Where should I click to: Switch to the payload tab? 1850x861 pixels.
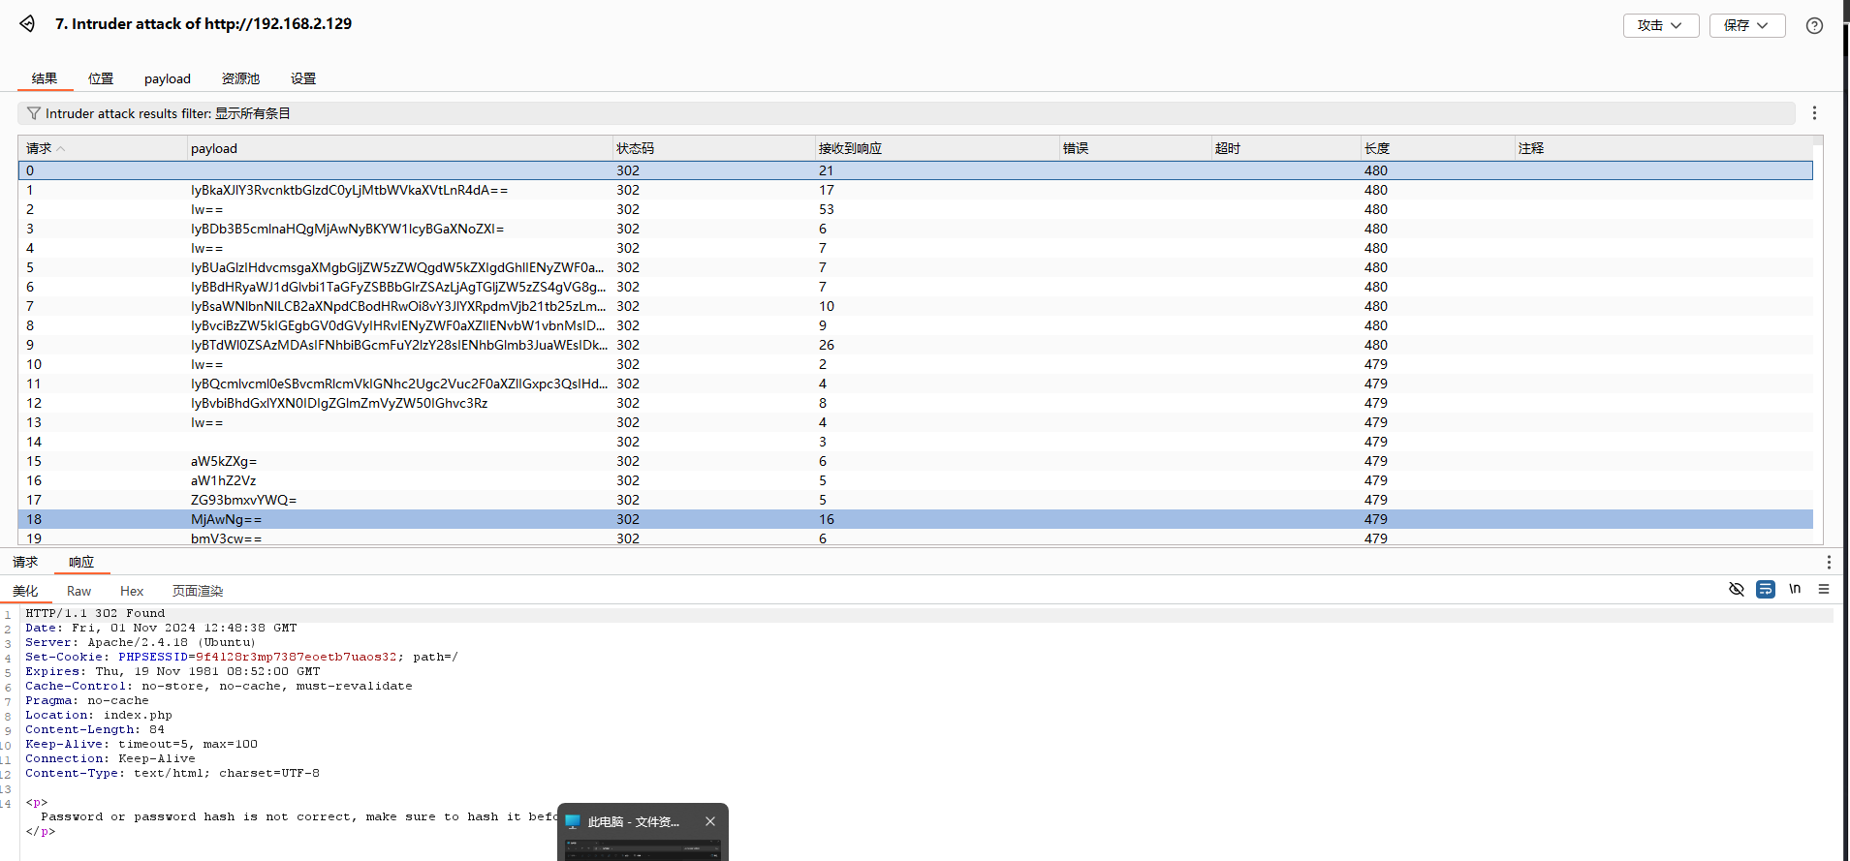click(x=168, y=79)
